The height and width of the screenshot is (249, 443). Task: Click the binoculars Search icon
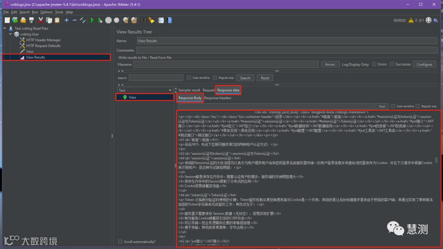point(144,20)
